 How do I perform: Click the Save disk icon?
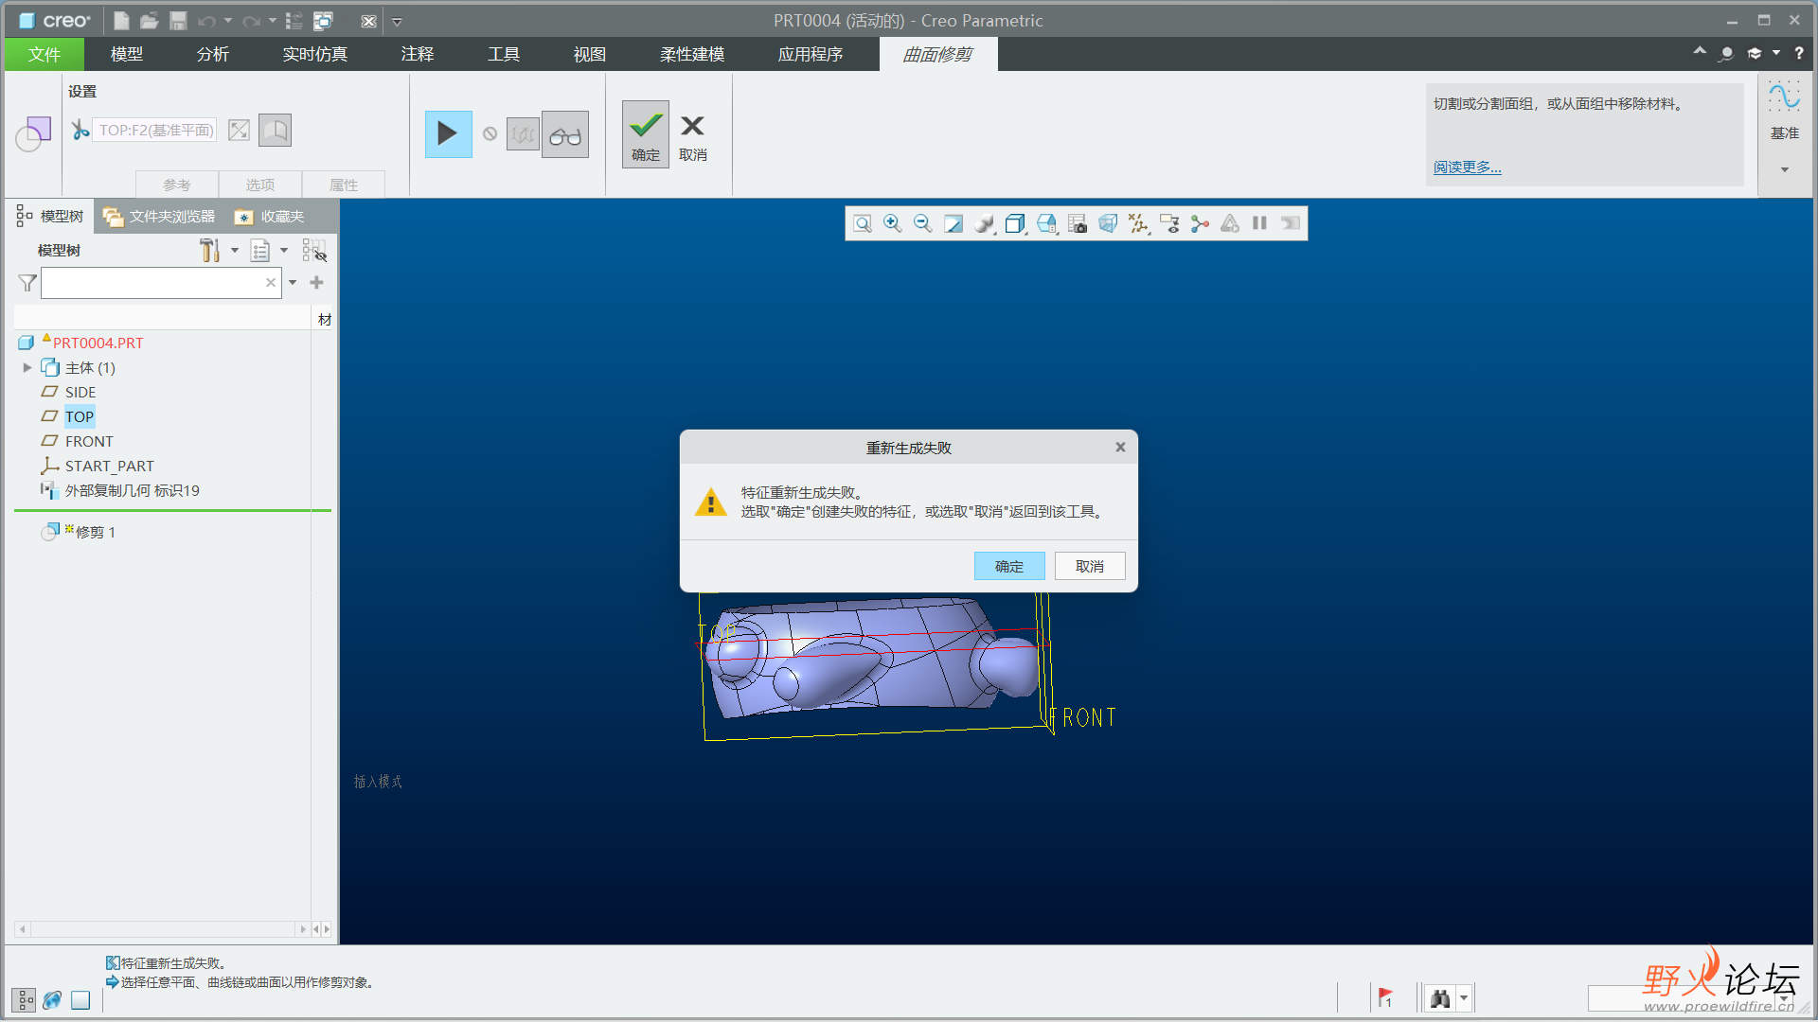[x=178, y=21]
